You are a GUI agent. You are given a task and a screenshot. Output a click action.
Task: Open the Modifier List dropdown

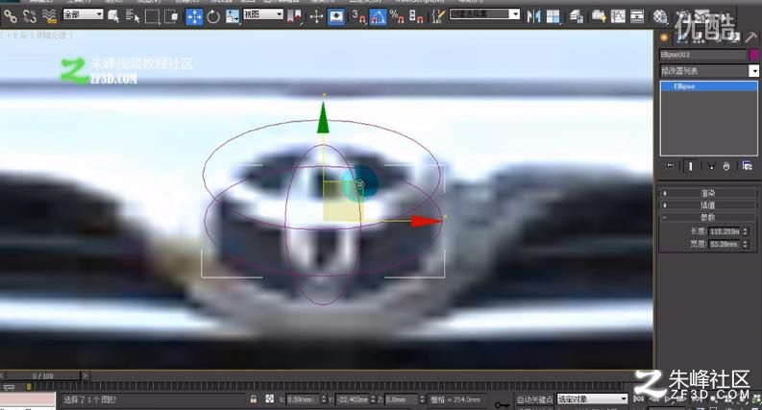(708, 71)
